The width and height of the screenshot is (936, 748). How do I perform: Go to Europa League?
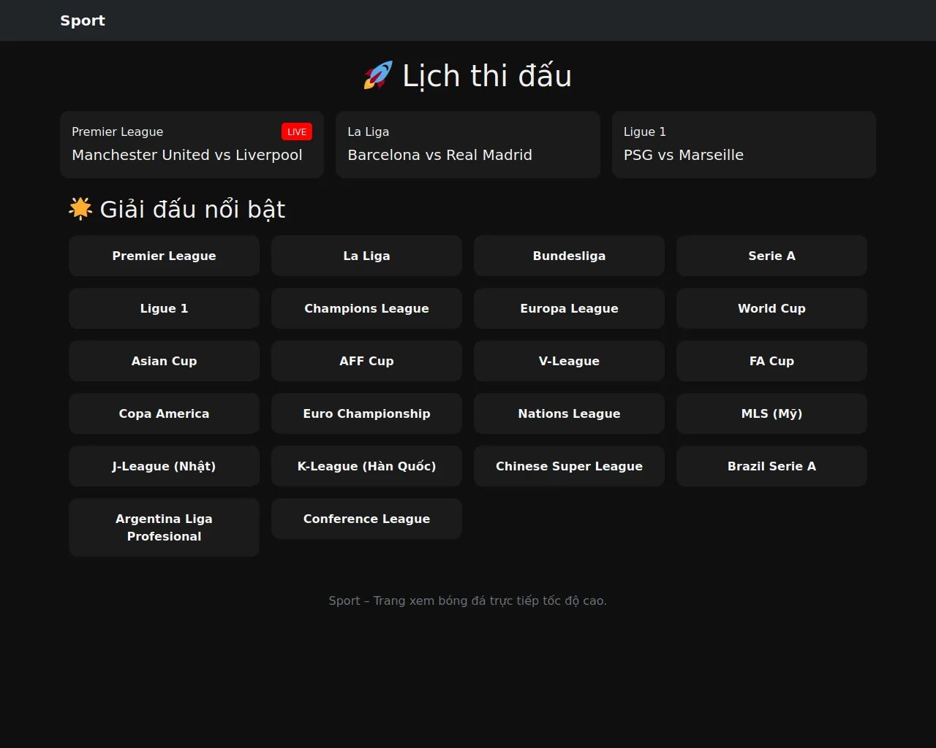tap(569, 308)
